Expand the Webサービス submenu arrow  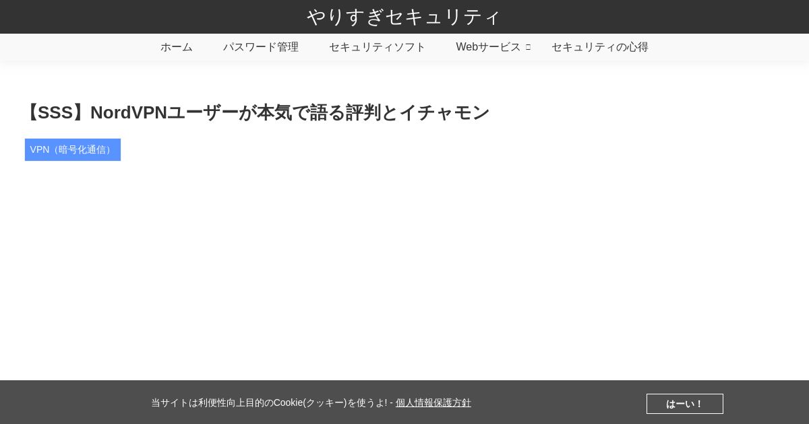click(528, 47)
